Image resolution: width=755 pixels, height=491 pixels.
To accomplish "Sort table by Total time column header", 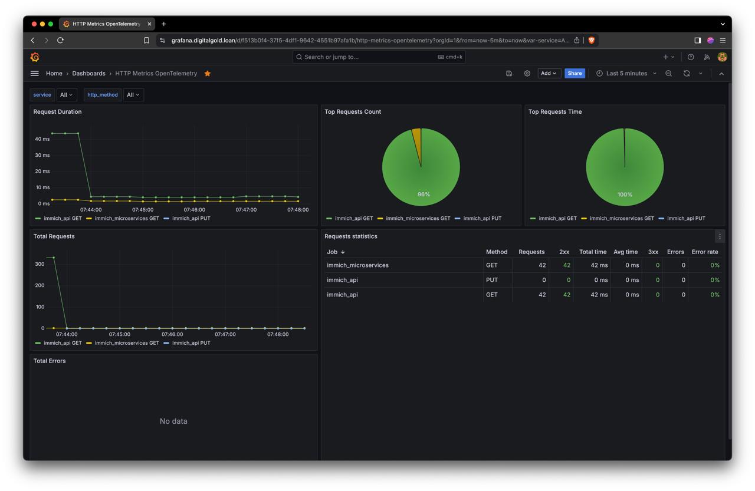I will 593,252.
